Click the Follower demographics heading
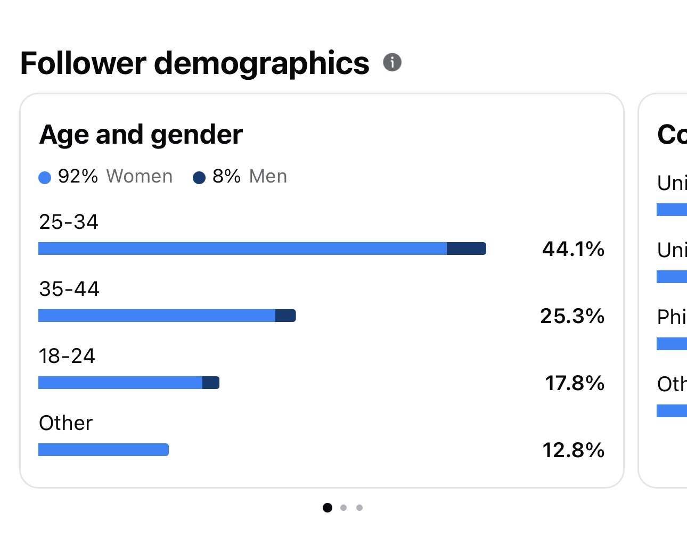 [x=194, y=64]
